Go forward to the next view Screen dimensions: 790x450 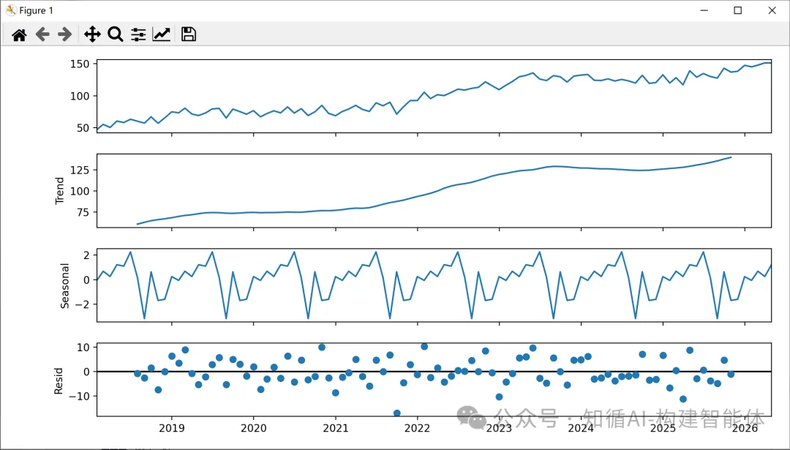tap(64, 34)
